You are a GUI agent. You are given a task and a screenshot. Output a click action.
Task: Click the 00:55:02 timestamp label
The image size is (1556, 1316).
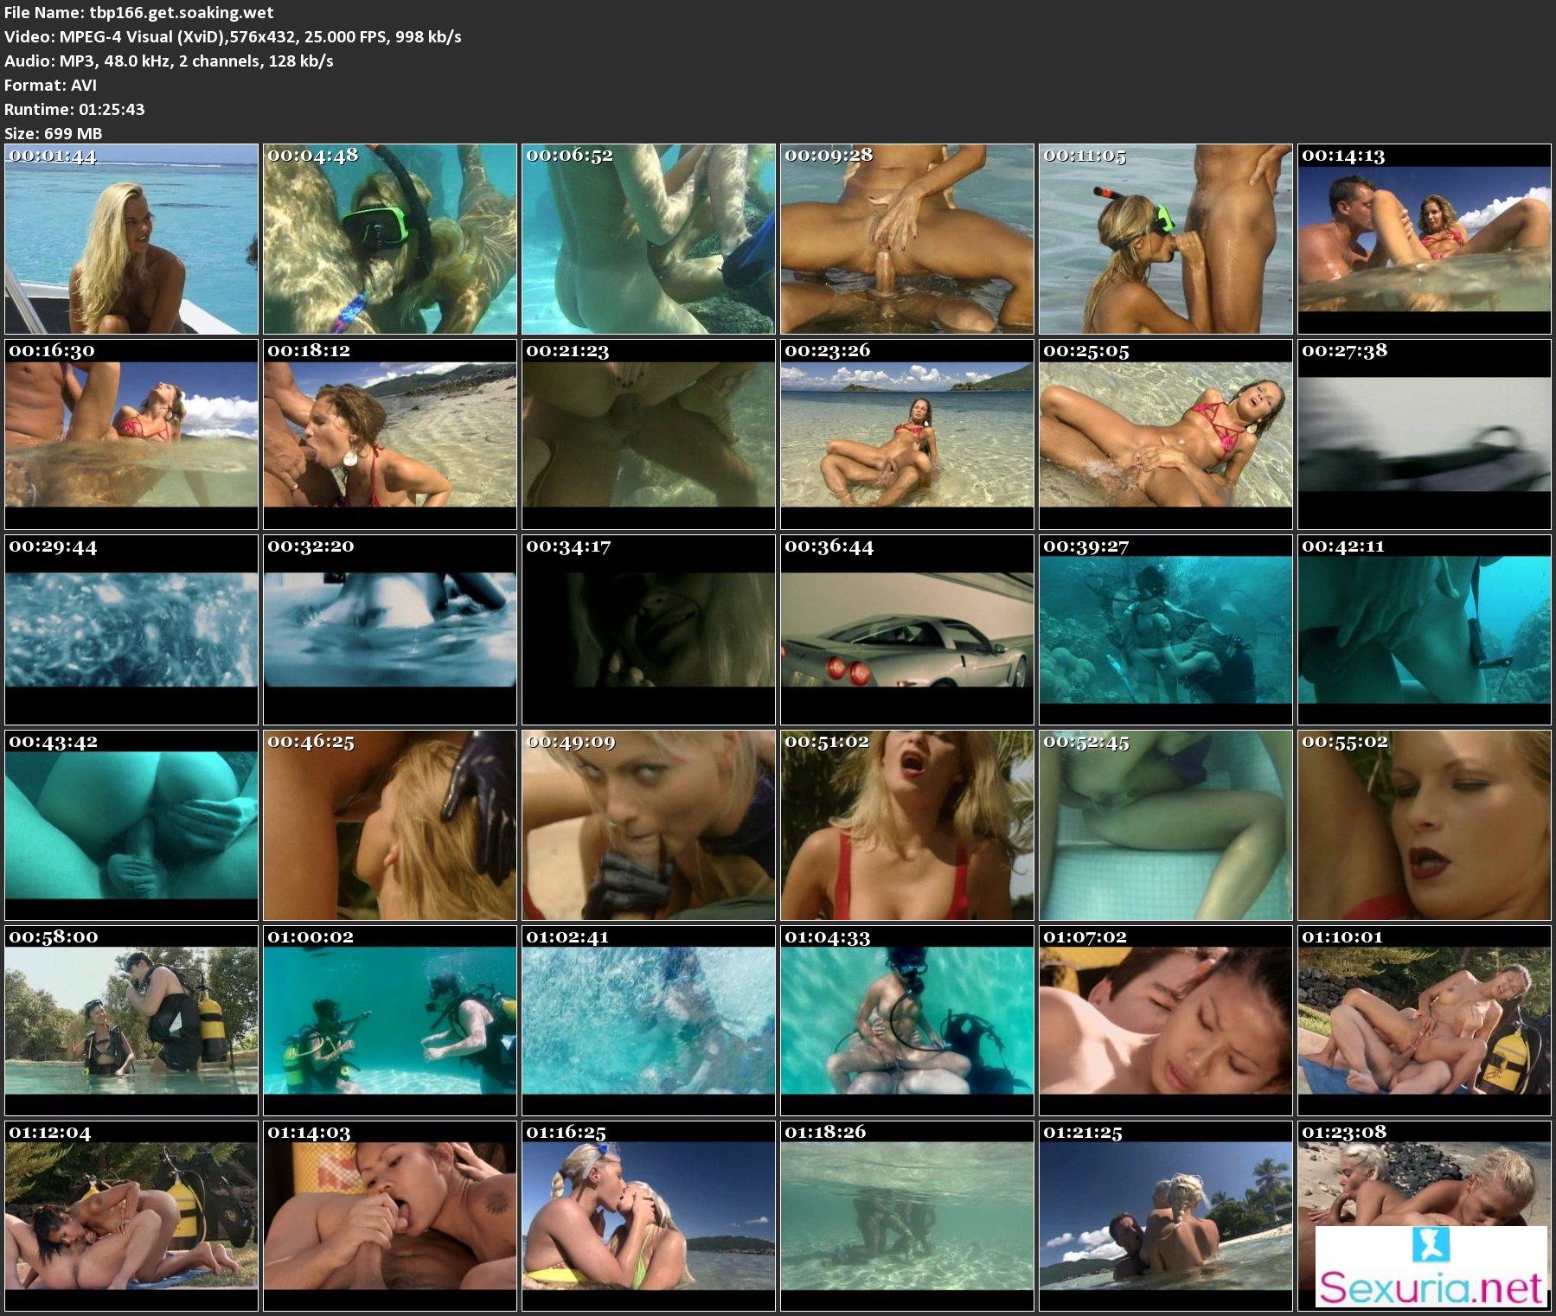click(x=1344, y=742)
